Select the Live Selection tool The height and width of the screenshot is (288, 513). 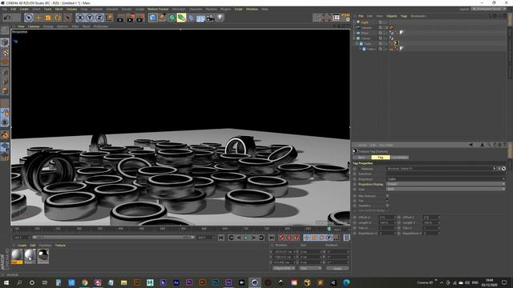click(29, 18)
